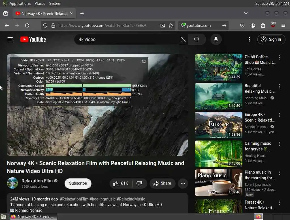
Task: Submit search with the arrow button
Action: click(224, 25)
